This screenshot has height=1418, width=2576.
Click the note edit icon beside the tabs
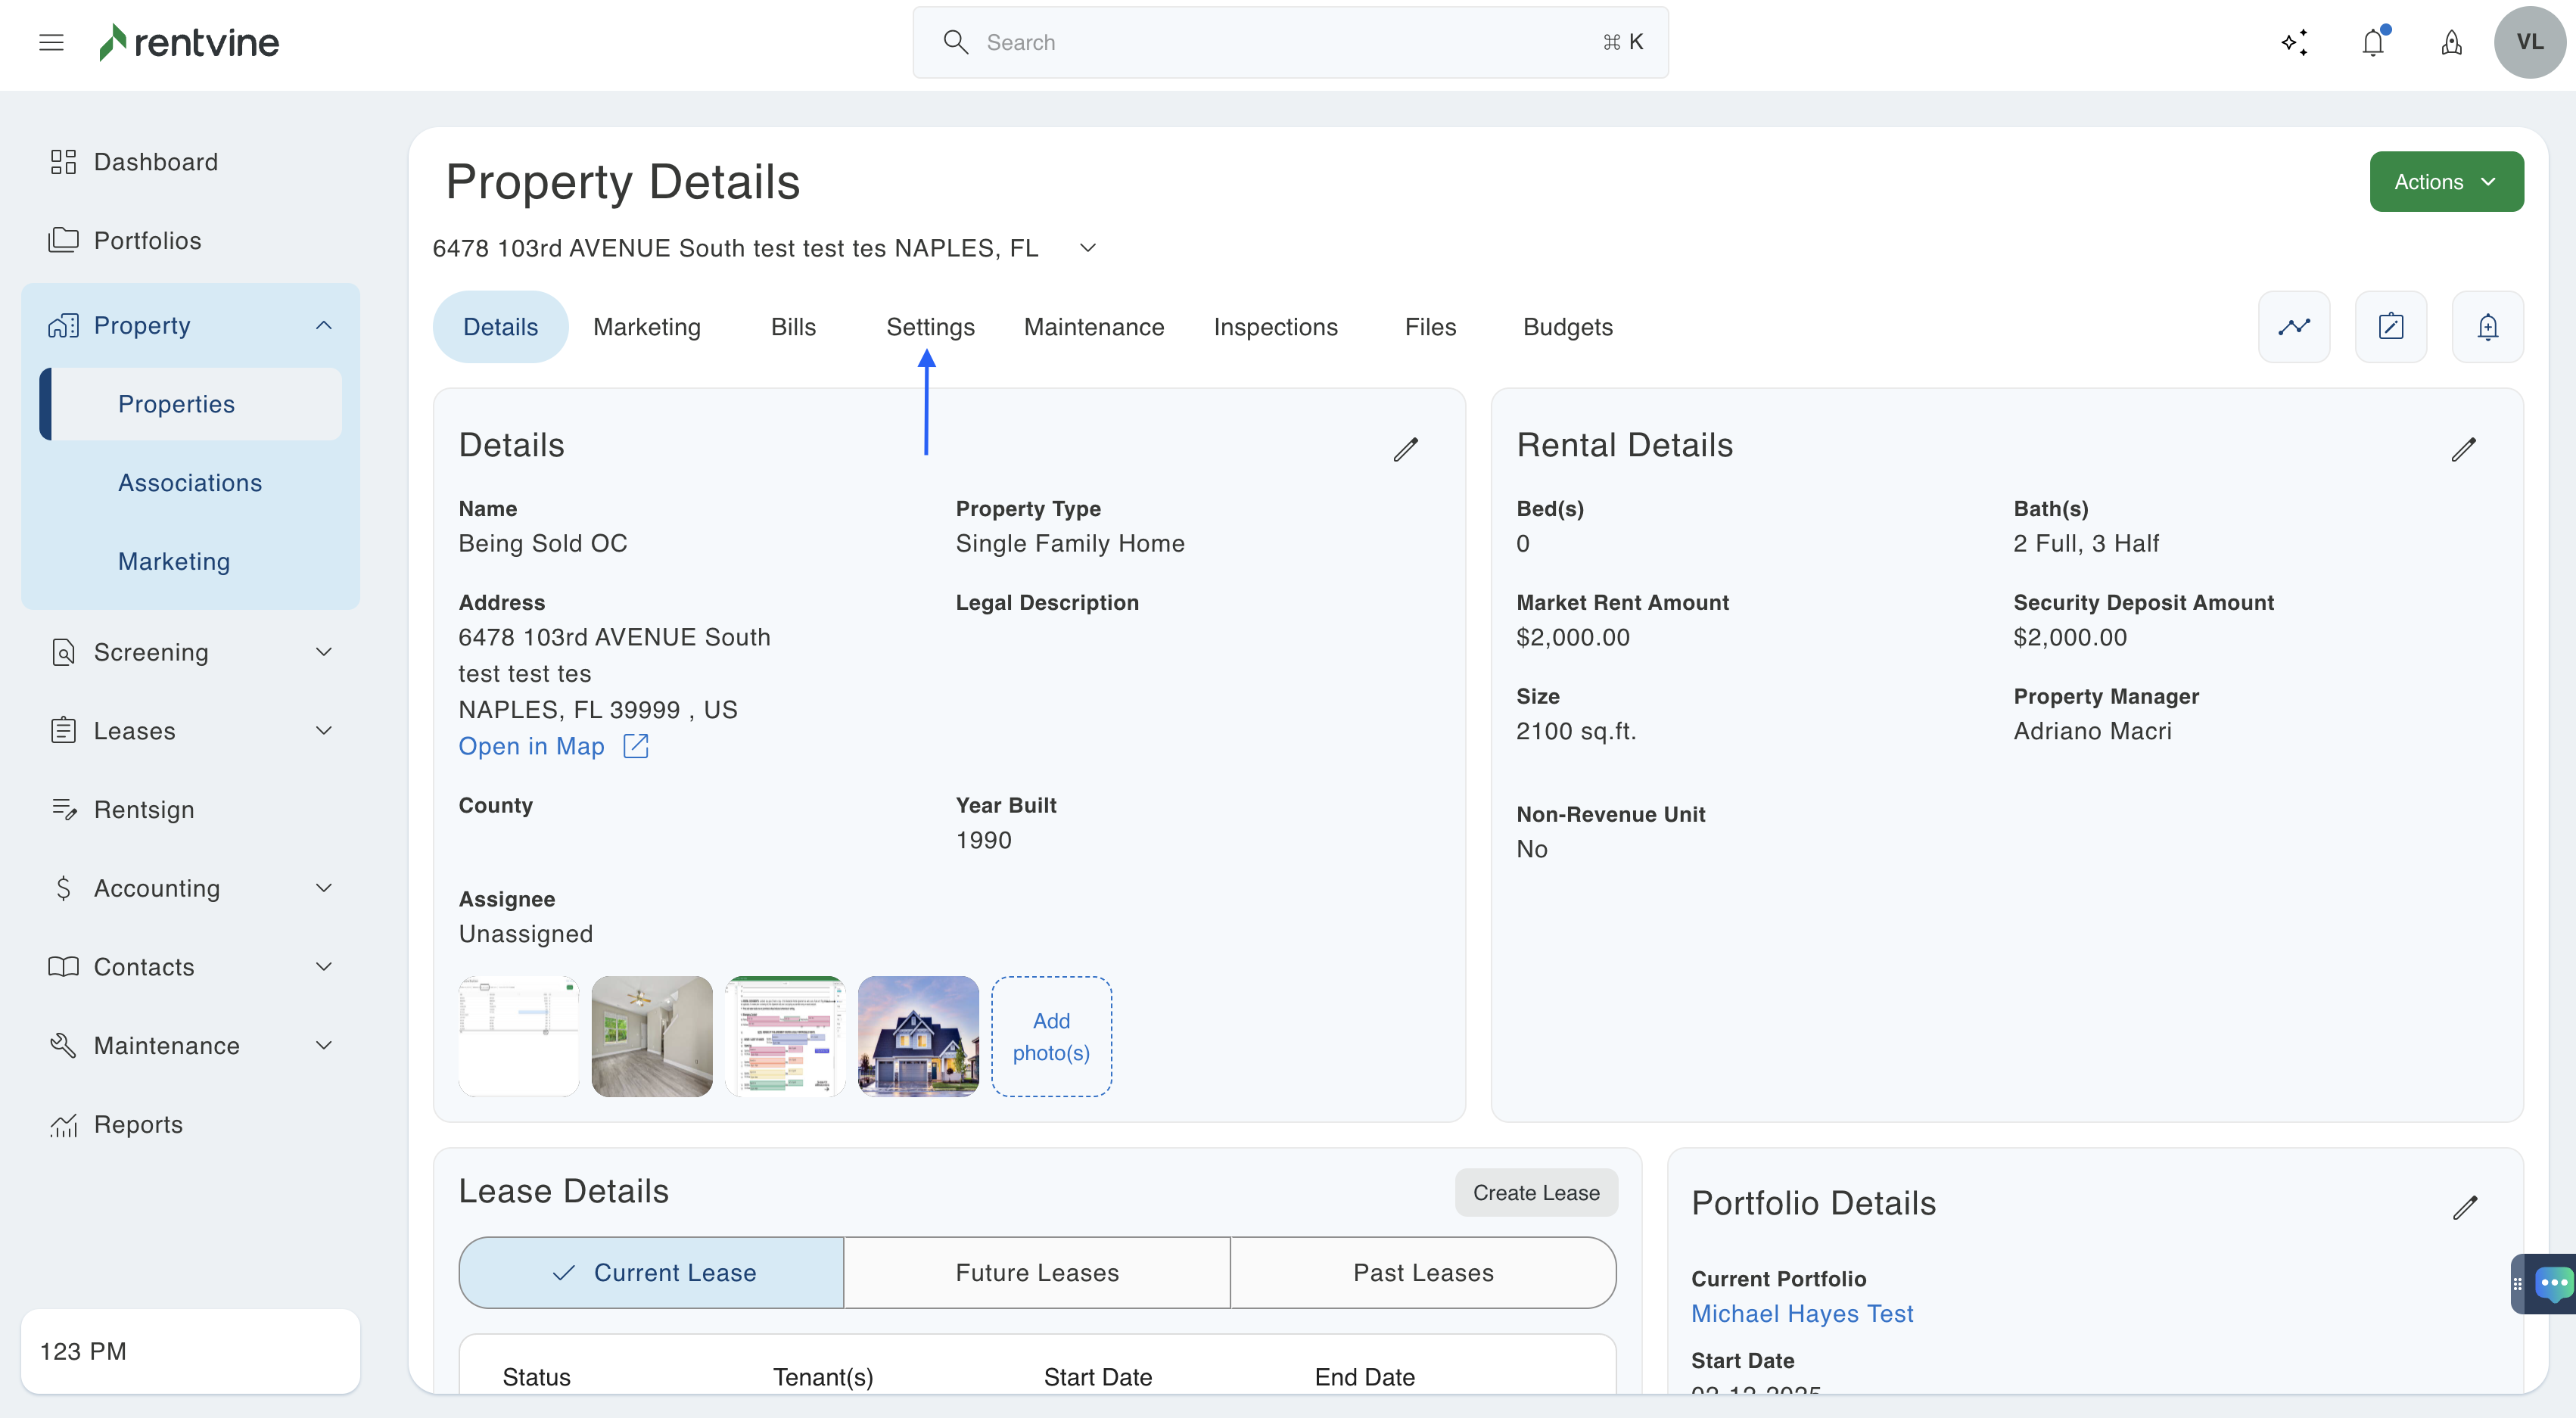[x=2390, y=326]
